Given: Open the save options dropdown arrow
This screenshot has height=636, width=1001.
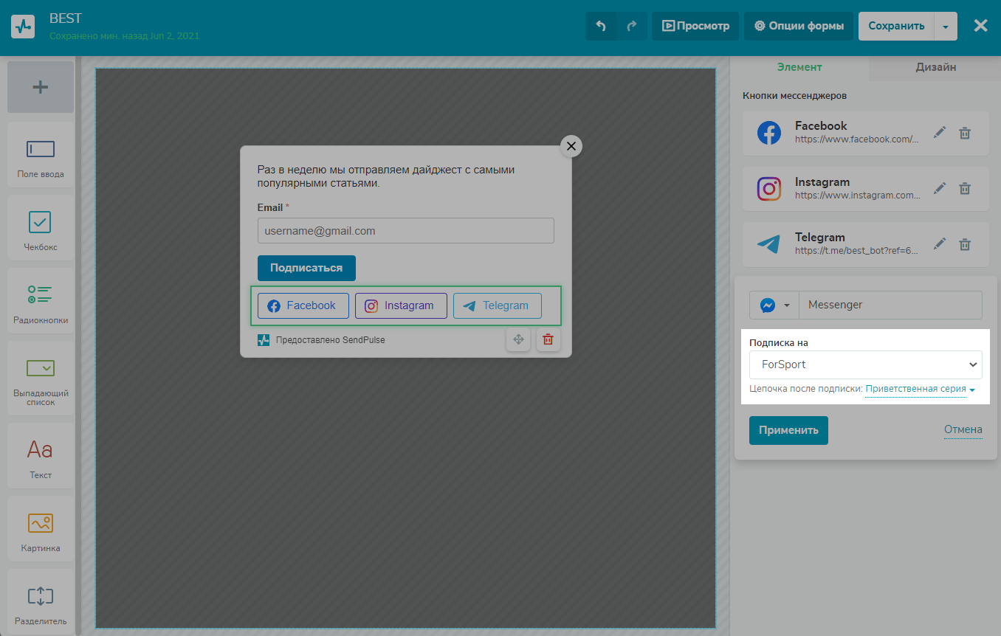Looking at the screenshot, I should point(946,27).
